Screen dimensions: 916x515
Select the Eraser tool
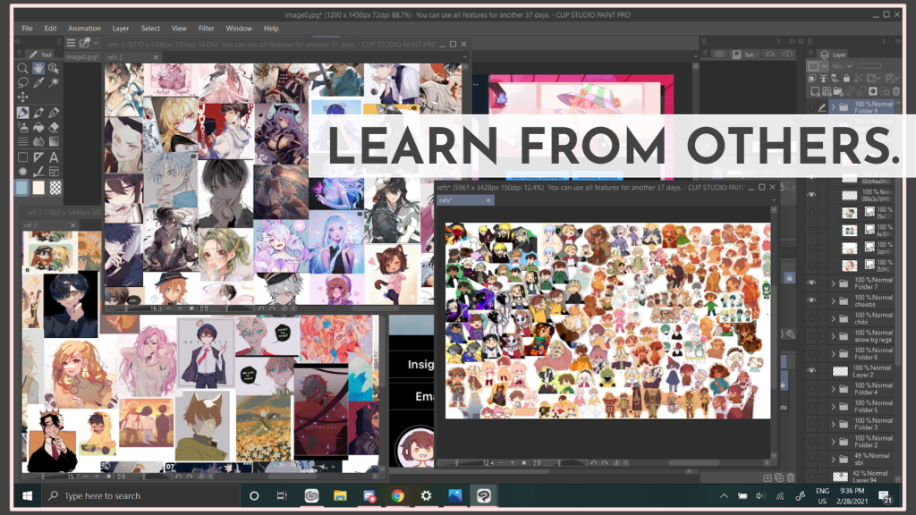(x=55, y=127)
